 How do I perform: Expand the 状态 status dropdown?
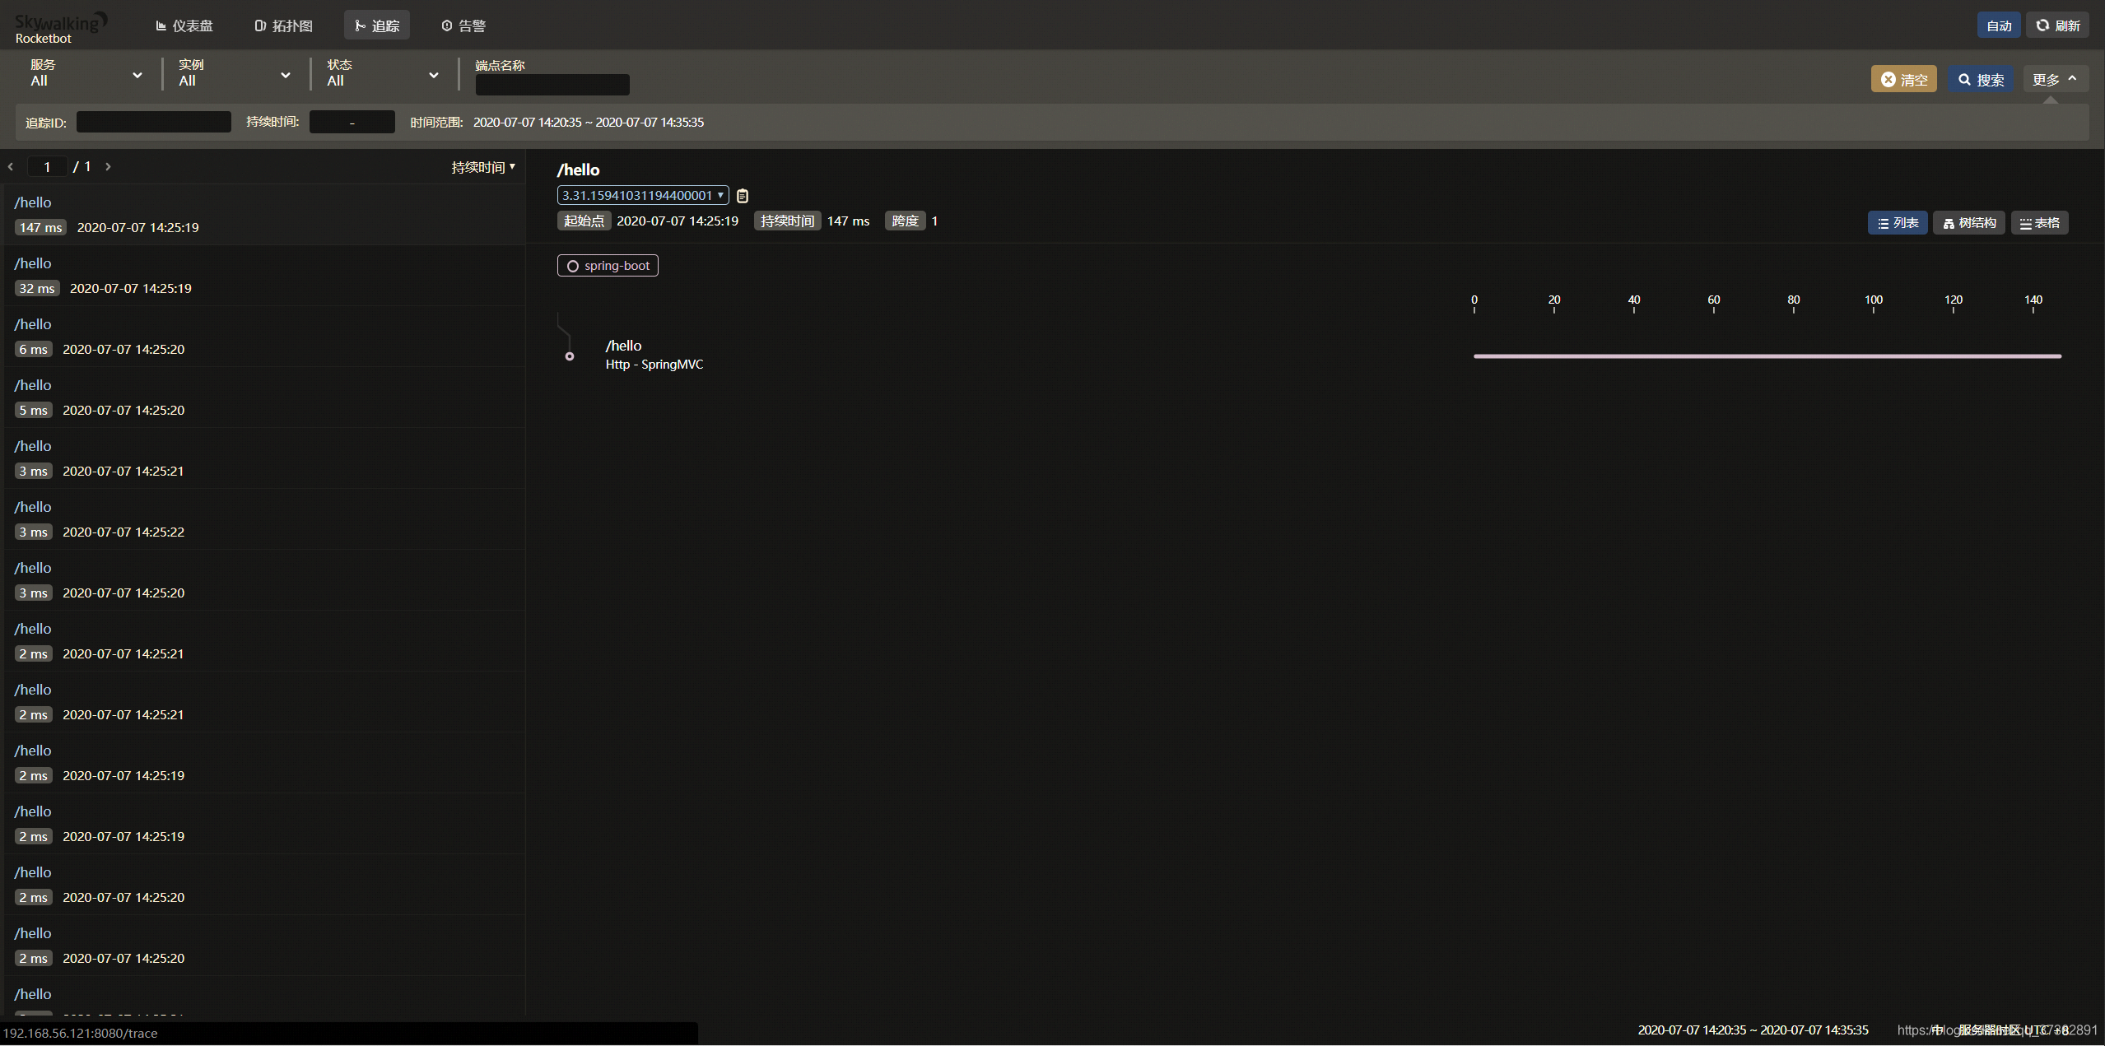(x=383, y=73)
